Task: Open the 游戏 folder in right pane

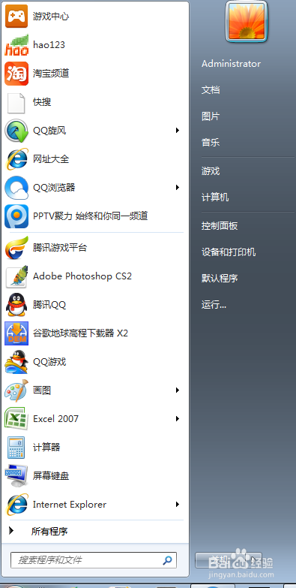Action: click(211, 171)
